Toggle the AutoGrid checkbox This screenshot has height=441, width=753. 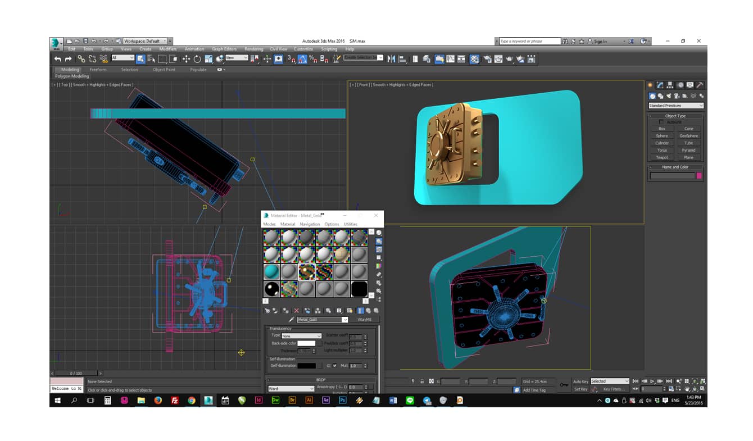(x=661, y=122)
